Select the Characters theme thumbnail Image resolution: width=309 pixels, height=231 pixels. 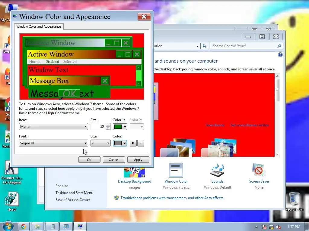[x=219, y=148]
